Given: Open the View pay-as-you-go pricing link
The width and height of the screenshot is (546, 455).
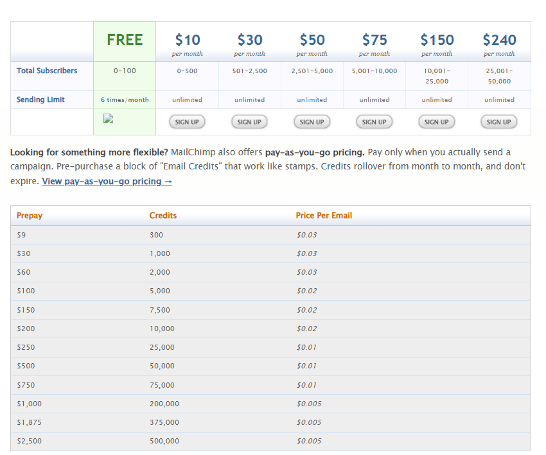Looking at the screenshot, I should pyautogui.click(x=107, y=181).
